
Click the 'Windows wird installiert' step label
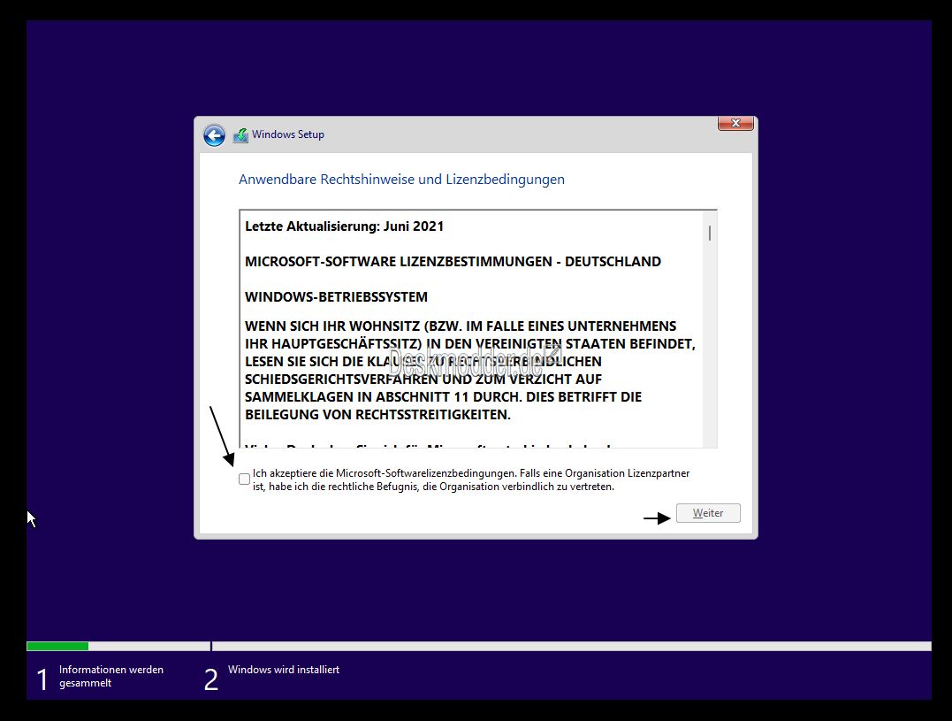[x=284, y=670]
